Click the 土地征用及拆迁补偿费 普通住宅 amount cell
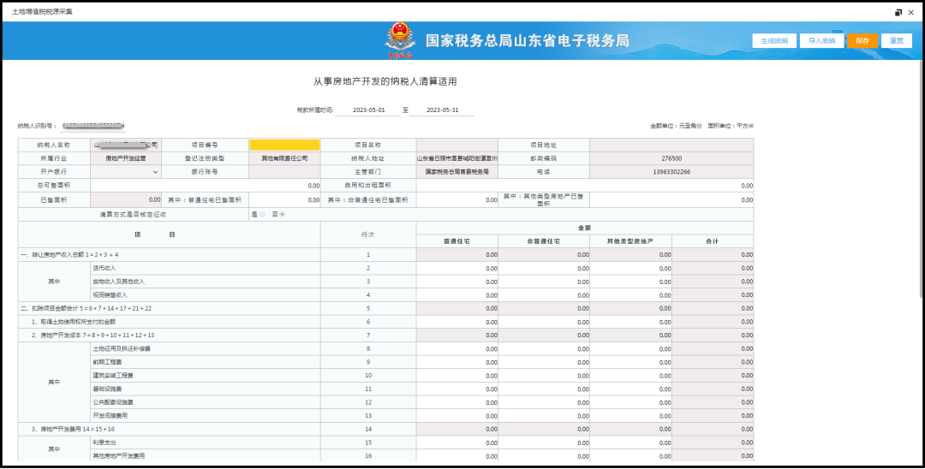 point(457,349)
